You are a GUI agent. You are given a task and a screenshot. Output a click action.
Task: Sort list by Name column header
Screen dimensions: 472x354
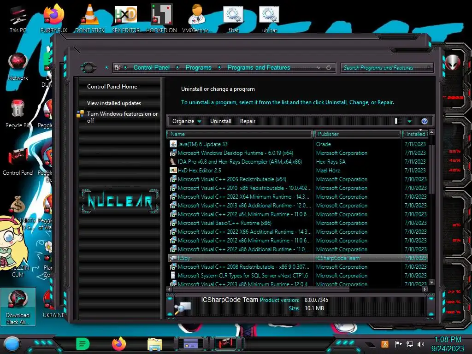(240, 134)
